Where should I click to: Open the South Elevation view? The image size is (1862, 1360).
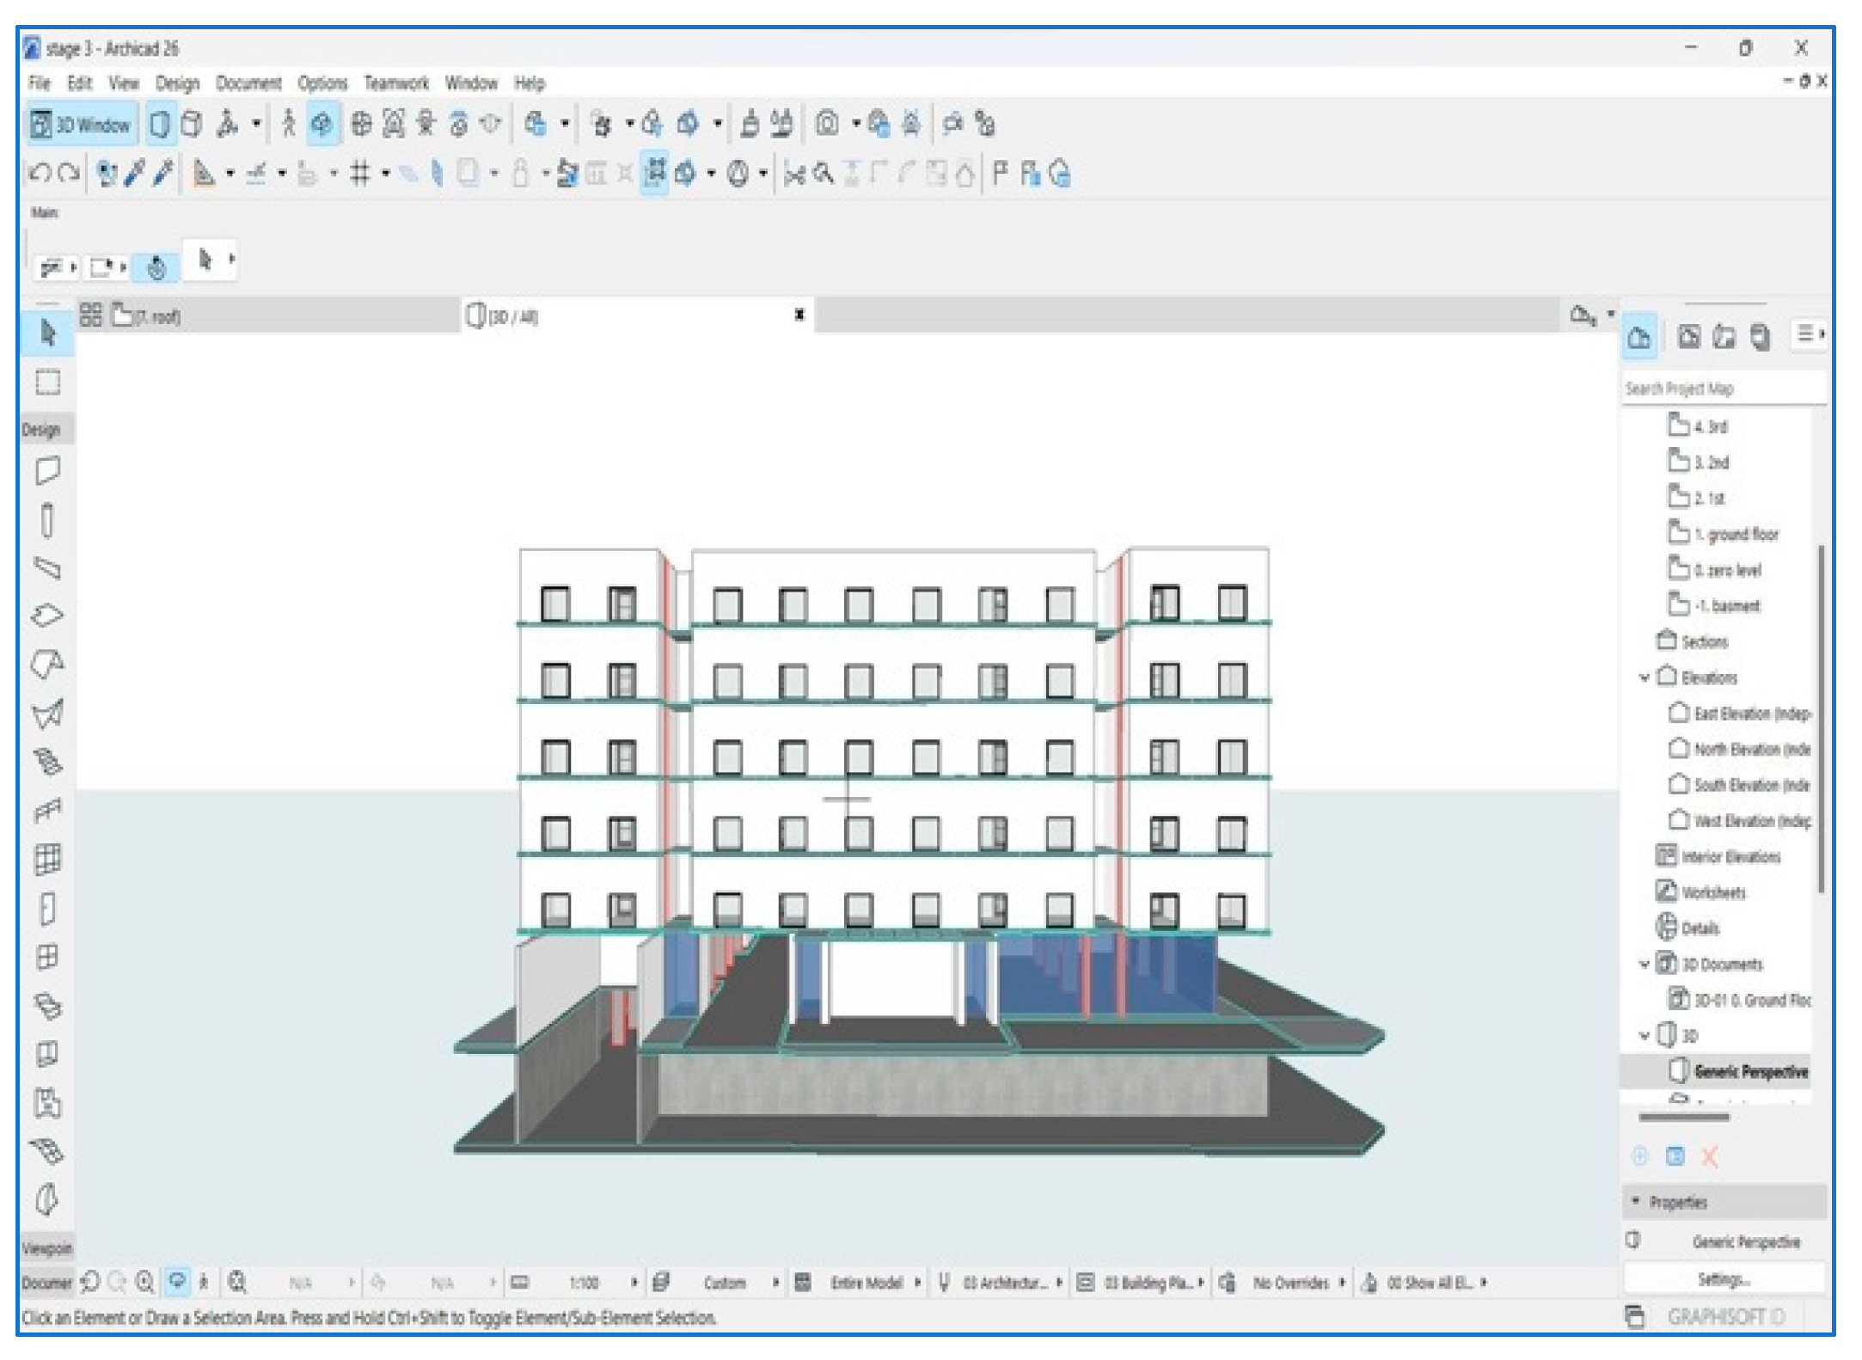[1749, 786]
